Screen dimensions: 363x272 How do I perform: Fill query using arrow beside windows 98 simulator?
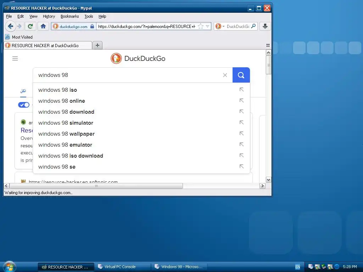pyautogui.click(x=241, y=122)
